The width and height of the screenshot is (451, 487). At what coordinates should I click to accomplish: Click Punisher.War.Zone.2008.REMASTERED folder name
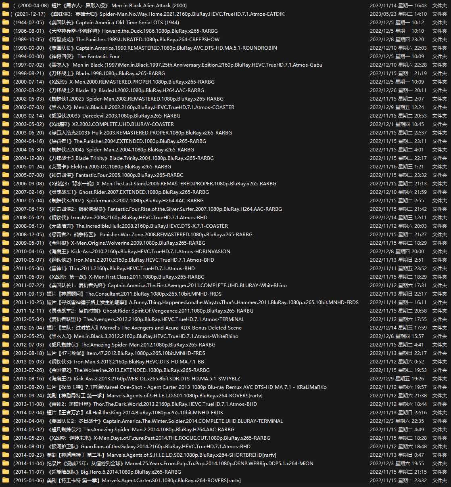click(x=133, y=235)
